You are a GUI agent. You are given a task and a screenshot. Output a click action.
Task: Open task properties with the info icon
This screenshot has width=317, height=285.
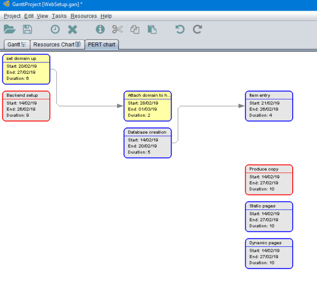point(100,29)
